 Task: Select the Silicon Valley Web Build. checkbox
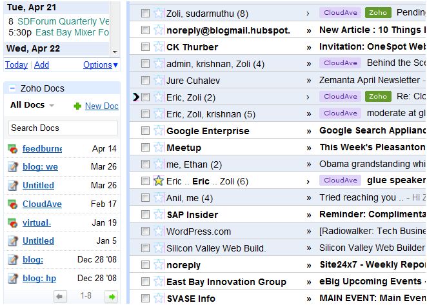145,248
